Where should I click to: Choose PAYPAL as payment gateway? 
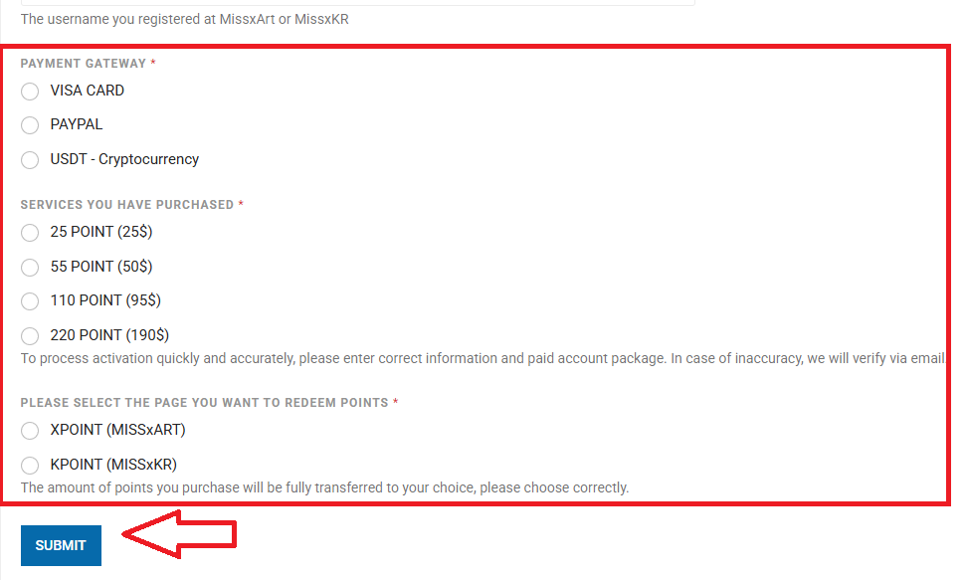[30, 125]
